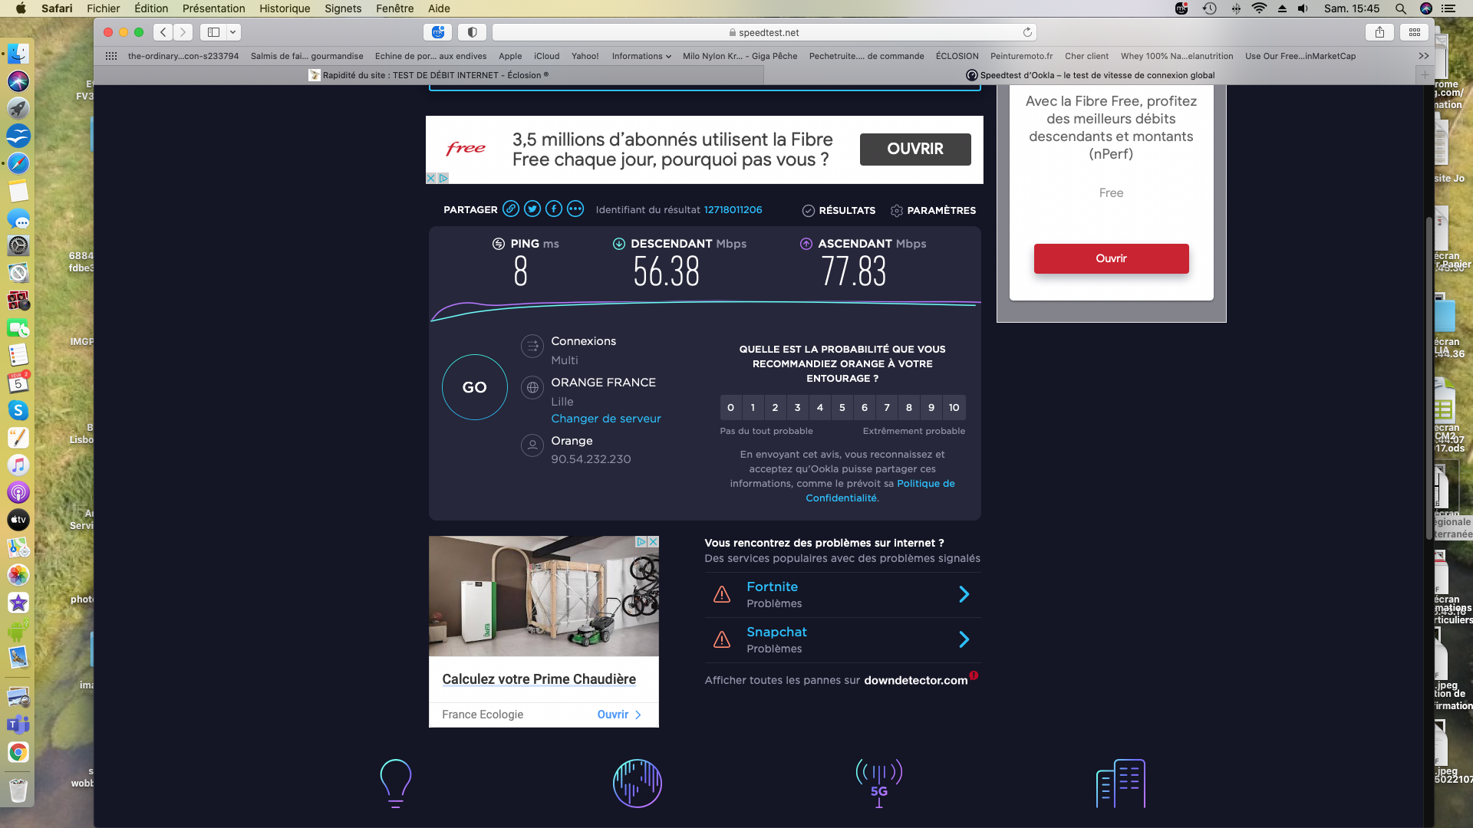Click the GO button to start speed test
The width and height of the screenshot is (1473, 828).
pos(474,387)
